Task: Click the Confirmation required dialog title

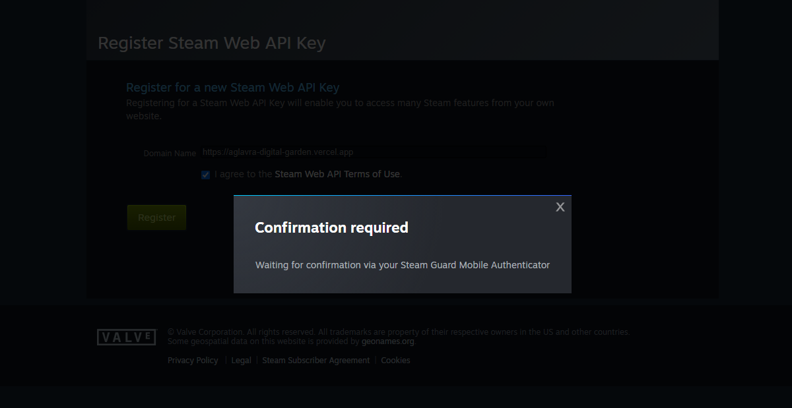Action: point(332,227)
